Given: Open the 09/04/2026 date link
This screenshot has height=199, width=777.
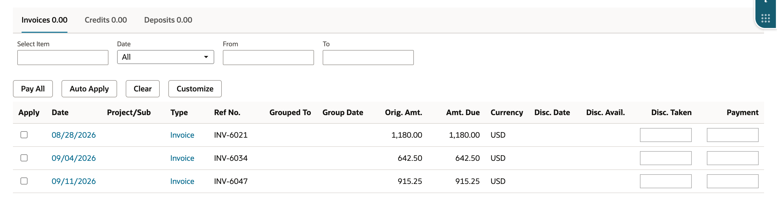Looking at the screenshot, I should click(x=74, y=158).
